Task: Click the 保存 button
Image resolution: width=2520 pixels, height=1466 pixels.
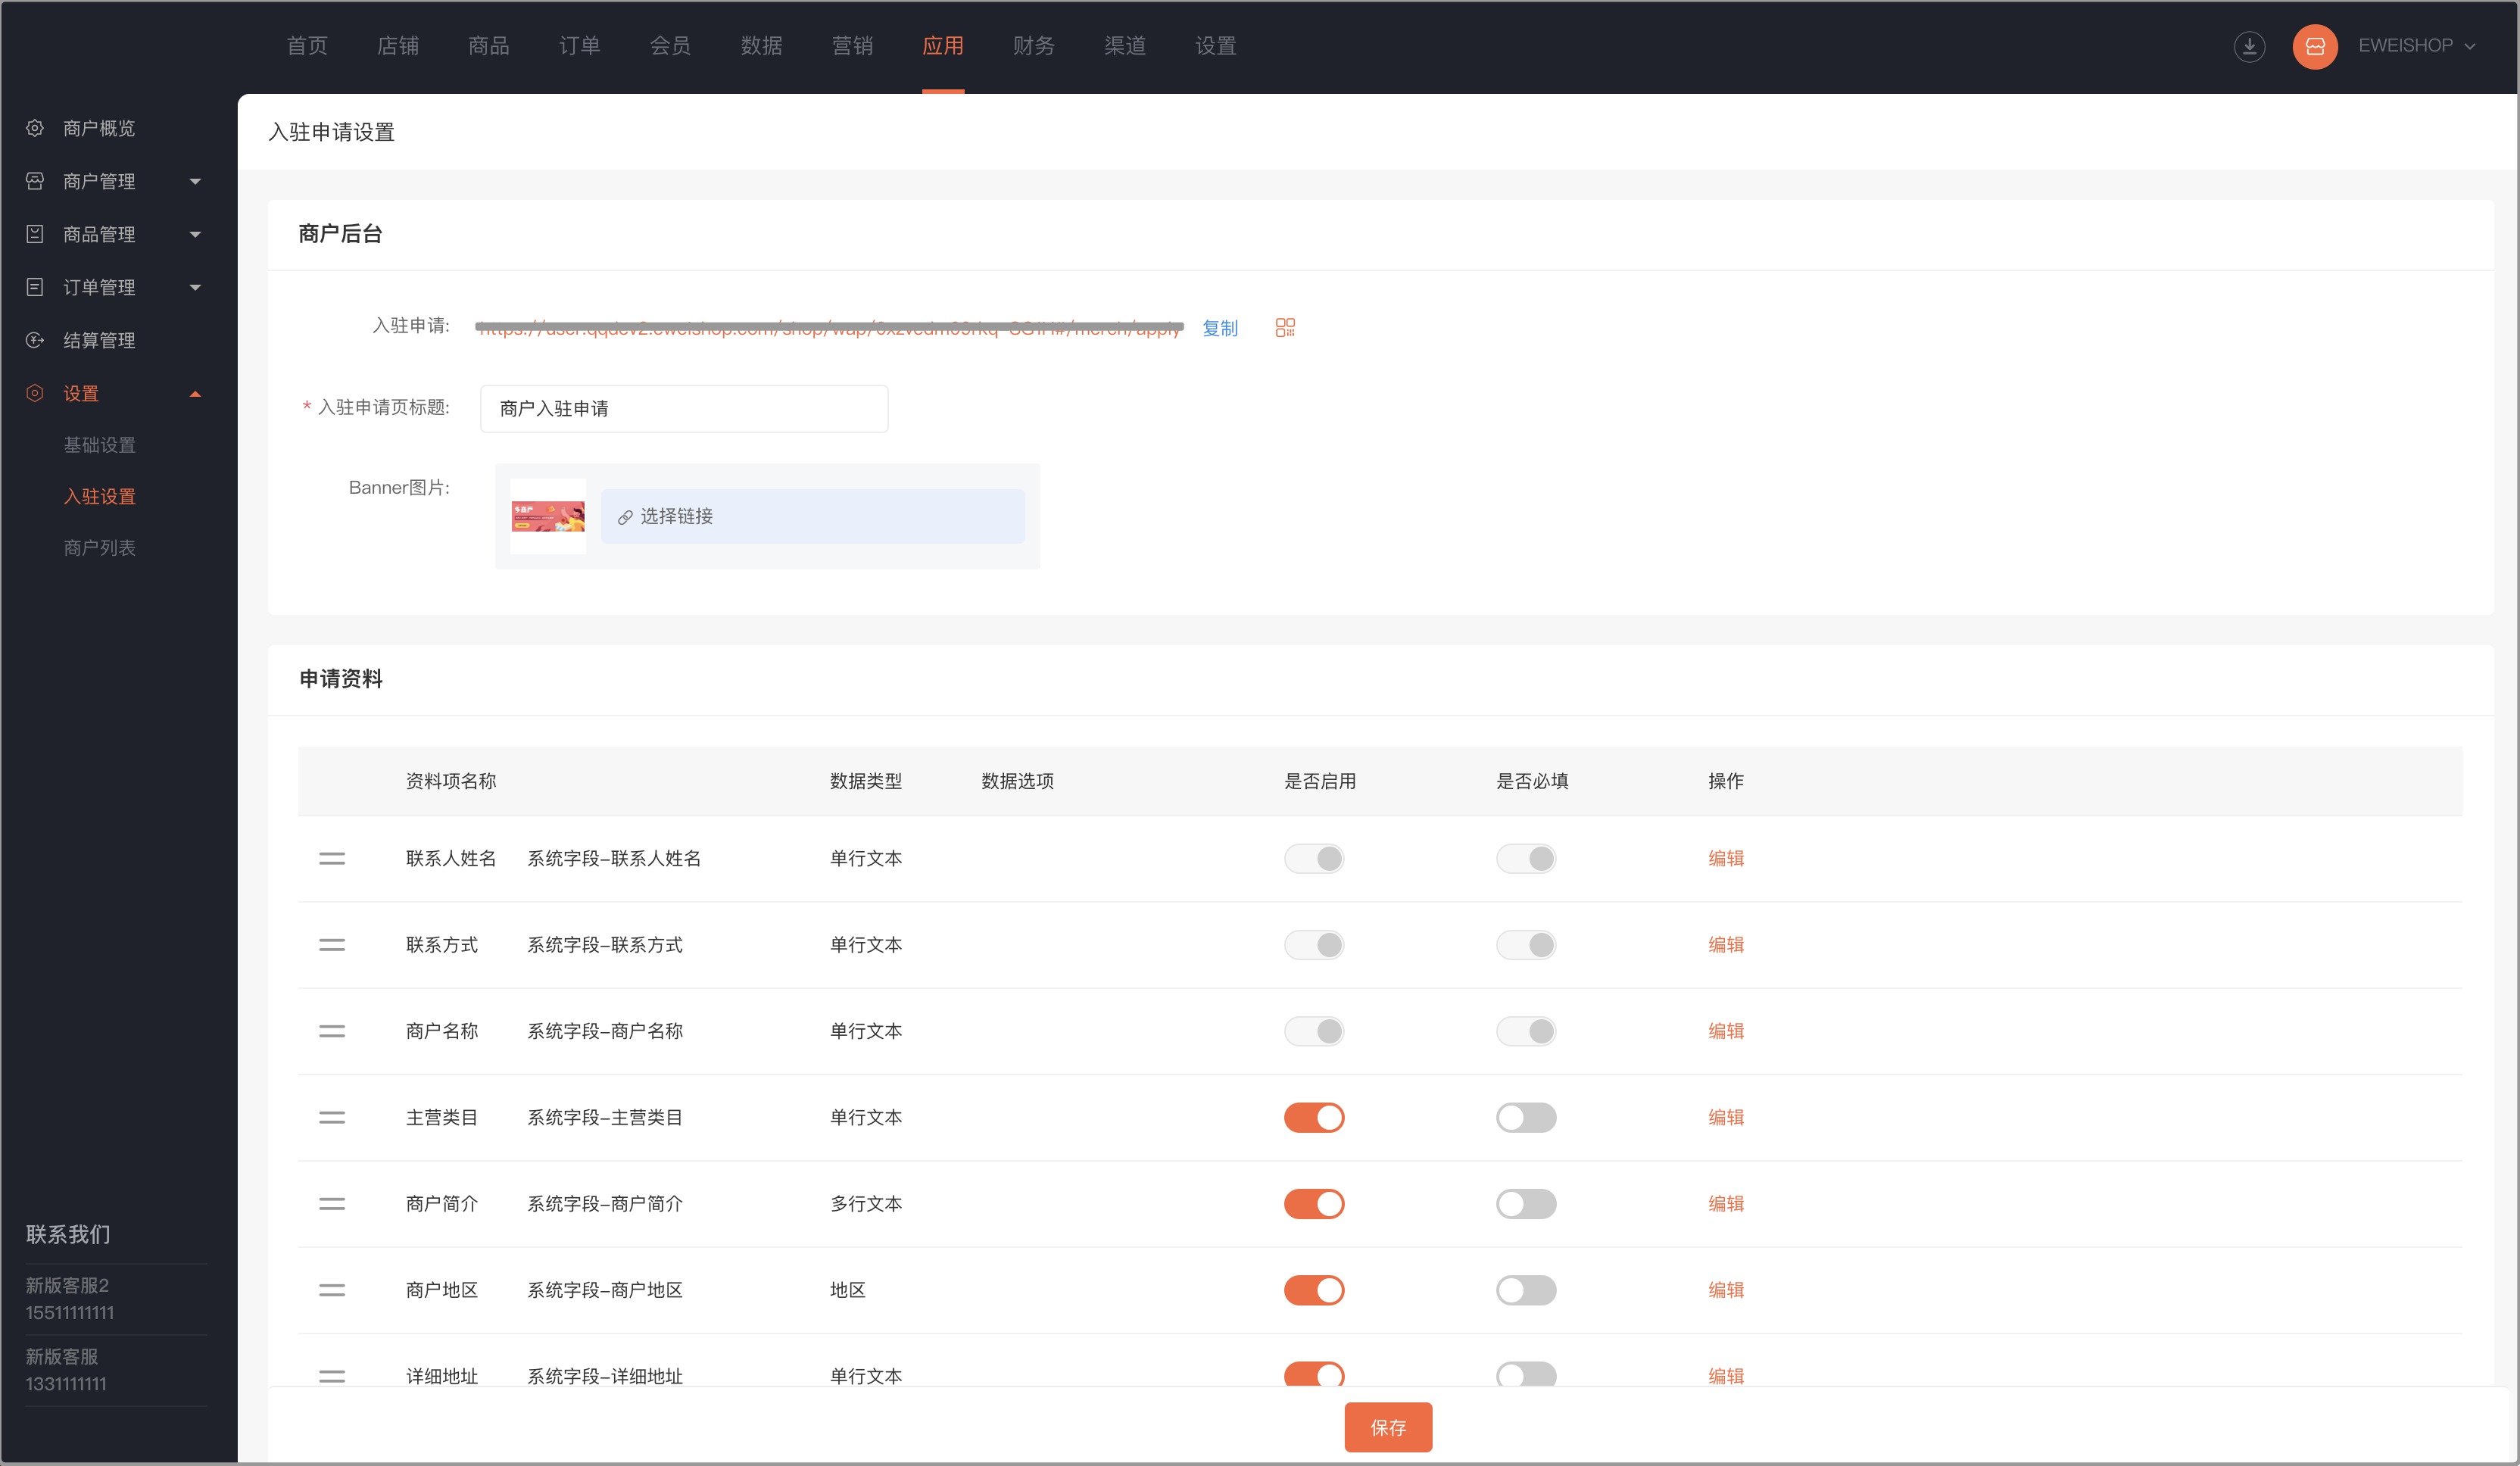Action: coord(1388,1427)
